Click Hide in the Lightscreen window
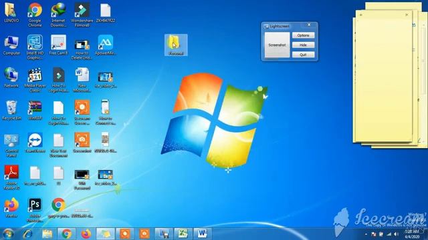 303,45
